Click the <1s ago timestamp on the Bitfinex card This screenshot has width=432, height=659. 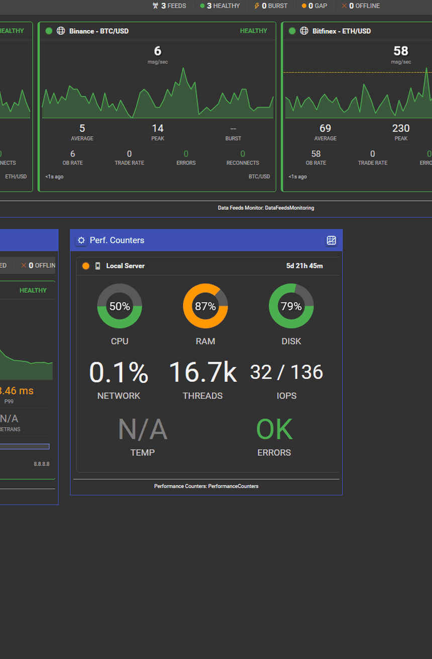pos(297,177)
